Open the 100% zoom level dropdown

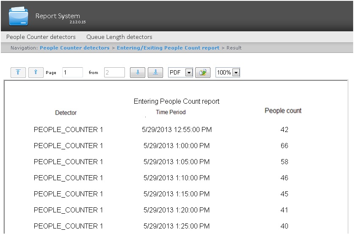point(227,72)
